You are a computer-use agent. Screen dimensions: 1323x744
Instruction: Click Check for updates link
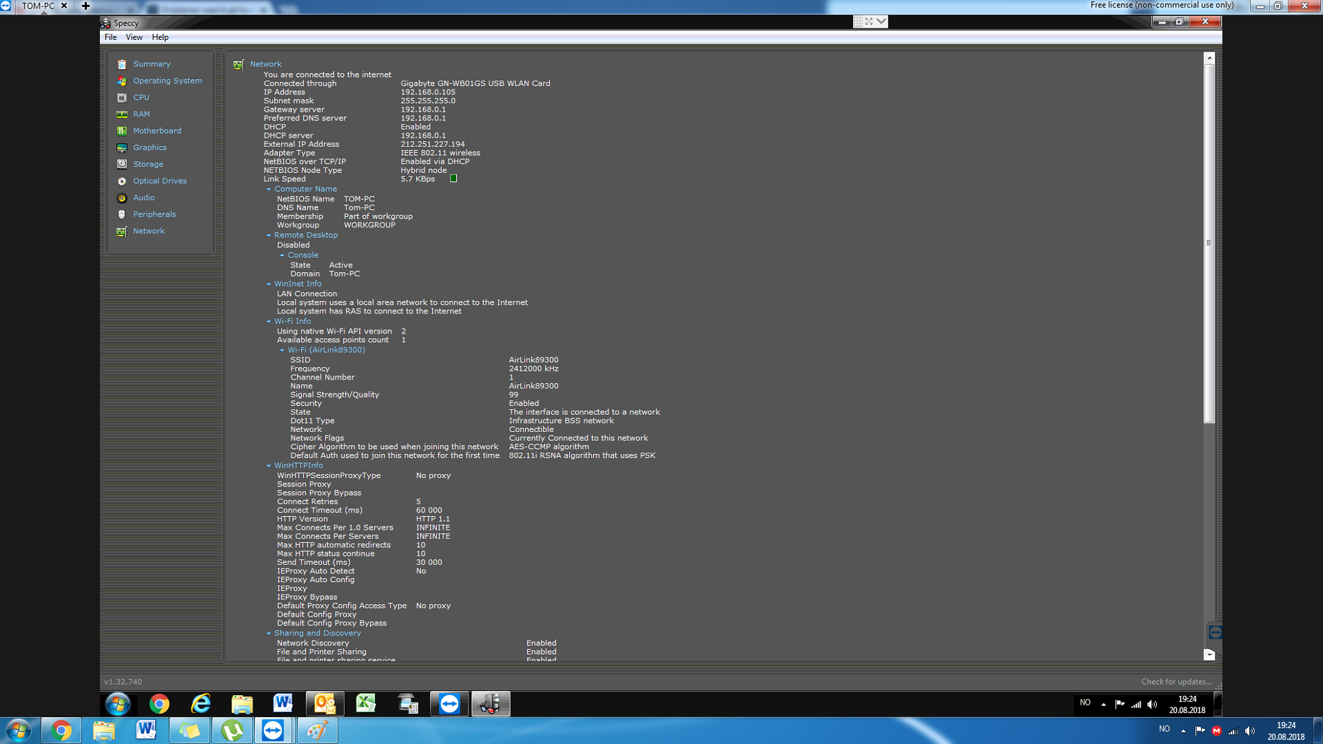coord(1176,682)
